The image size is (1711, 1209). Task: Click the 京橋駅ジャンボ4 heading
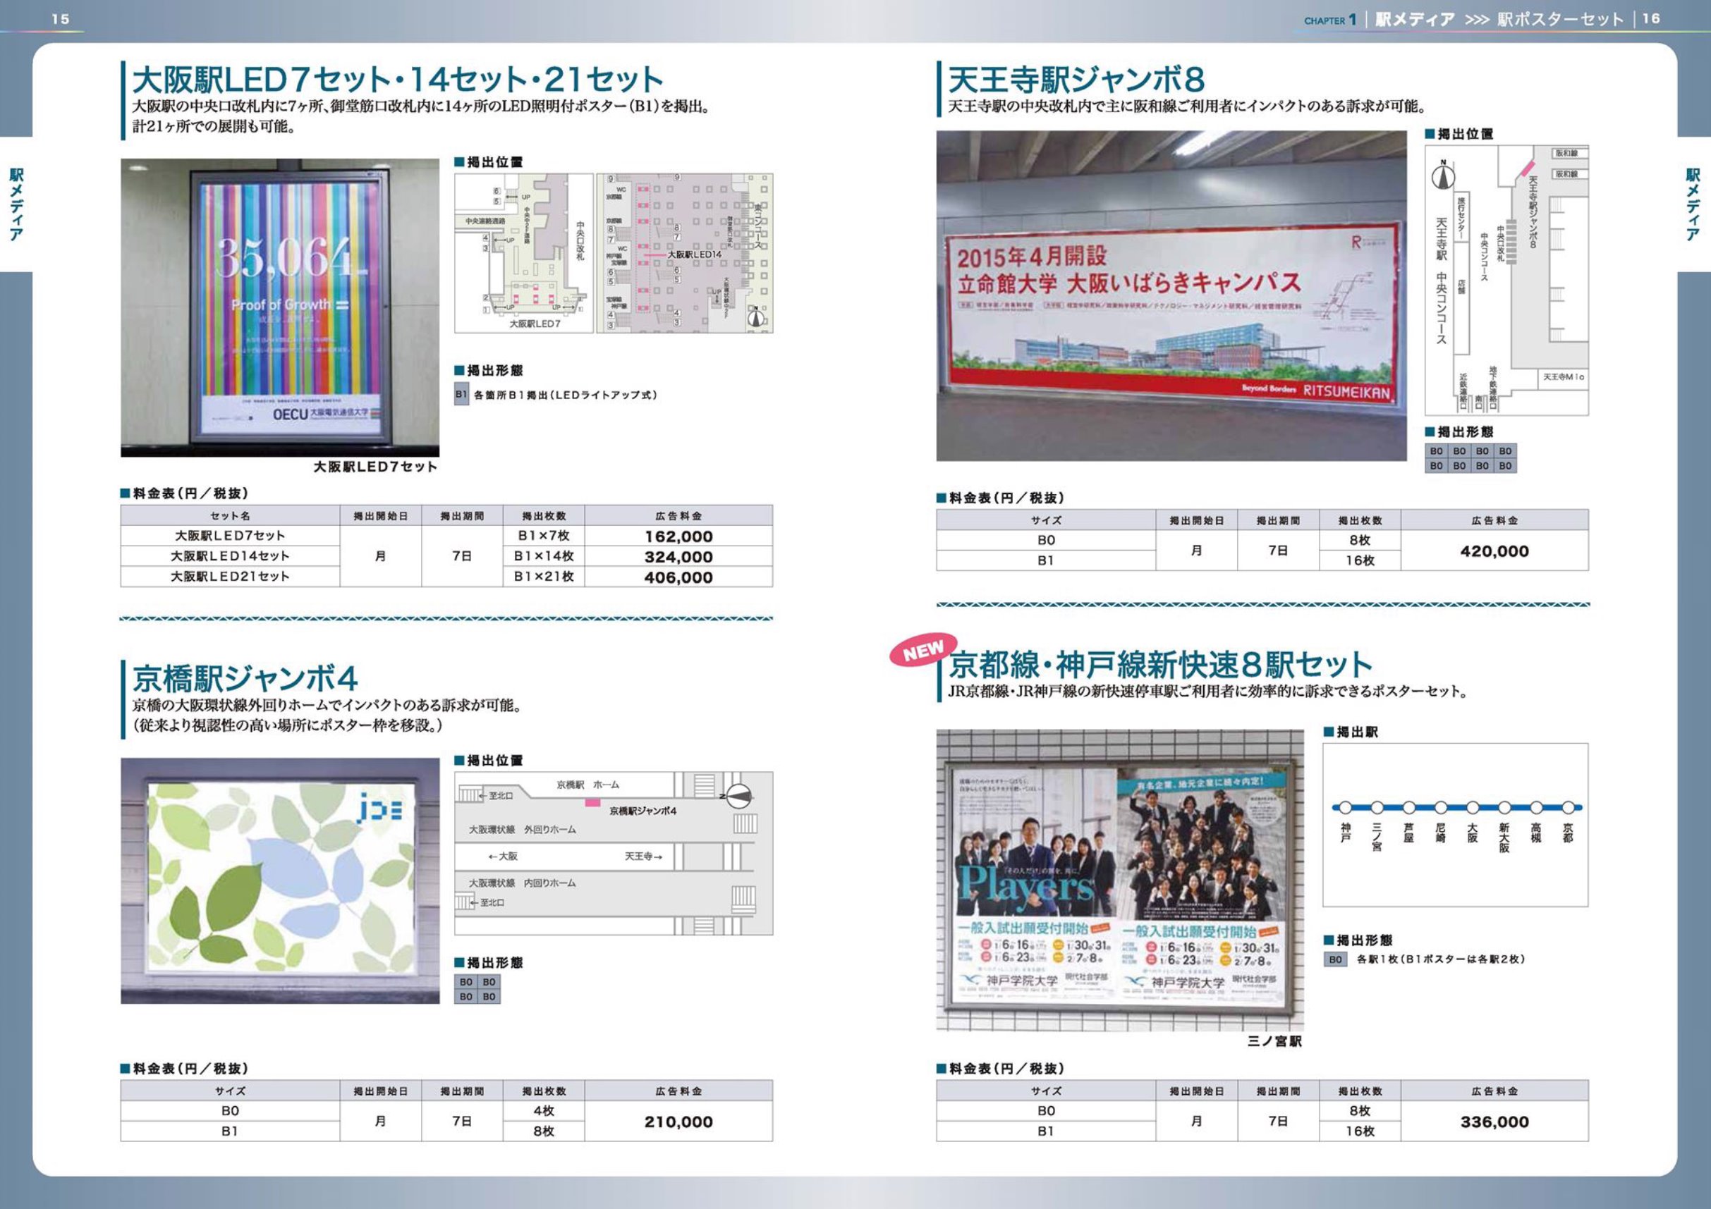(245, 678)
